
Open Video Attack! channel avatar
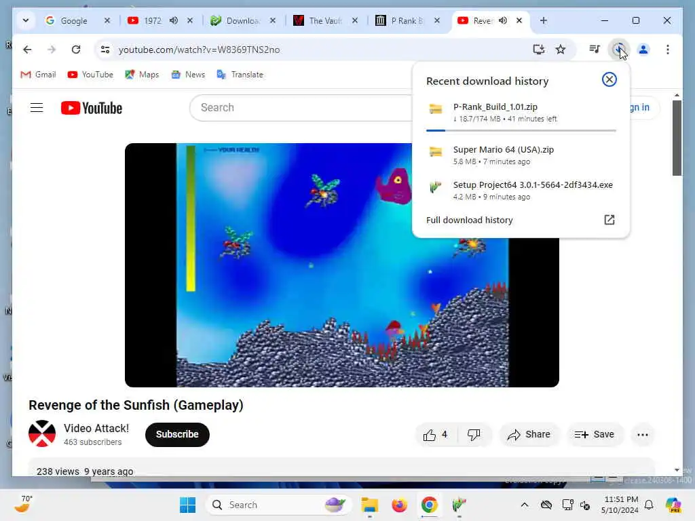[42, 433]
